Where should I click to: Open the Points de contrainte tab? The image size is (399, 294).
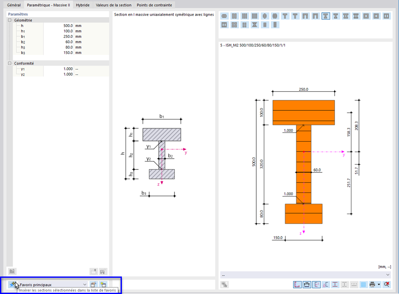point(154,5)
